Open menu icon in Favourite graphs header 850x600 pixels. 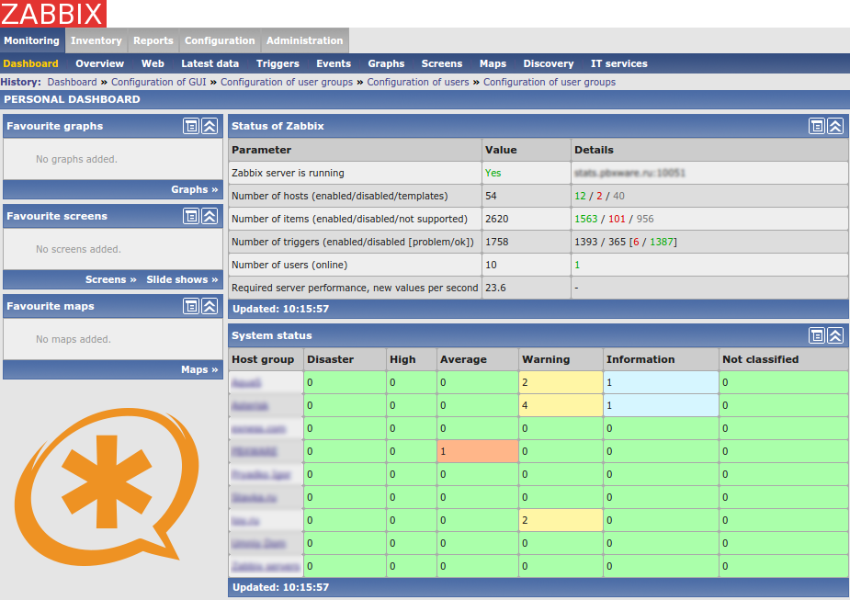191,126
